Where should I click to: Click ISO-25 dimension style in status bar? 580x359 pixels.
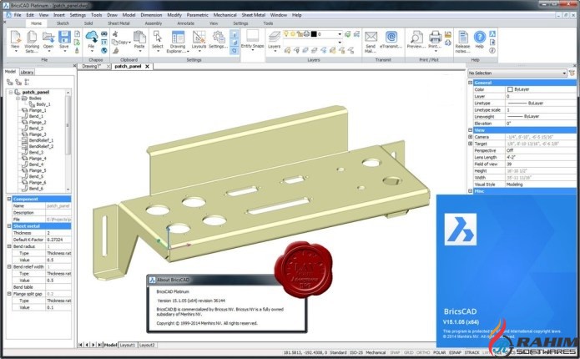click(356, 352)
